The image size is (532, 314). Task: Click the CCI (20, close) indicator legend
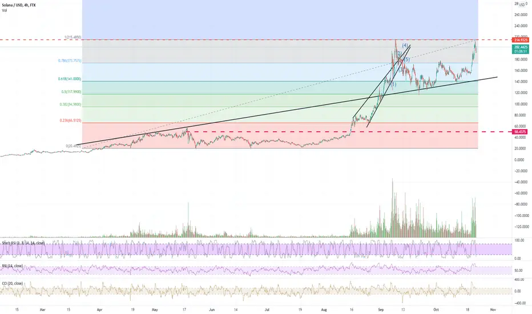(x=13, y=283)
